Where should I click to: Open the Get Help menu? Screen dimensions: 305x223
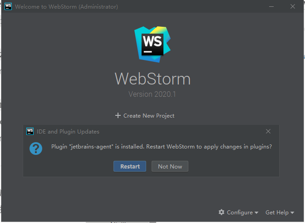point(277,212)
